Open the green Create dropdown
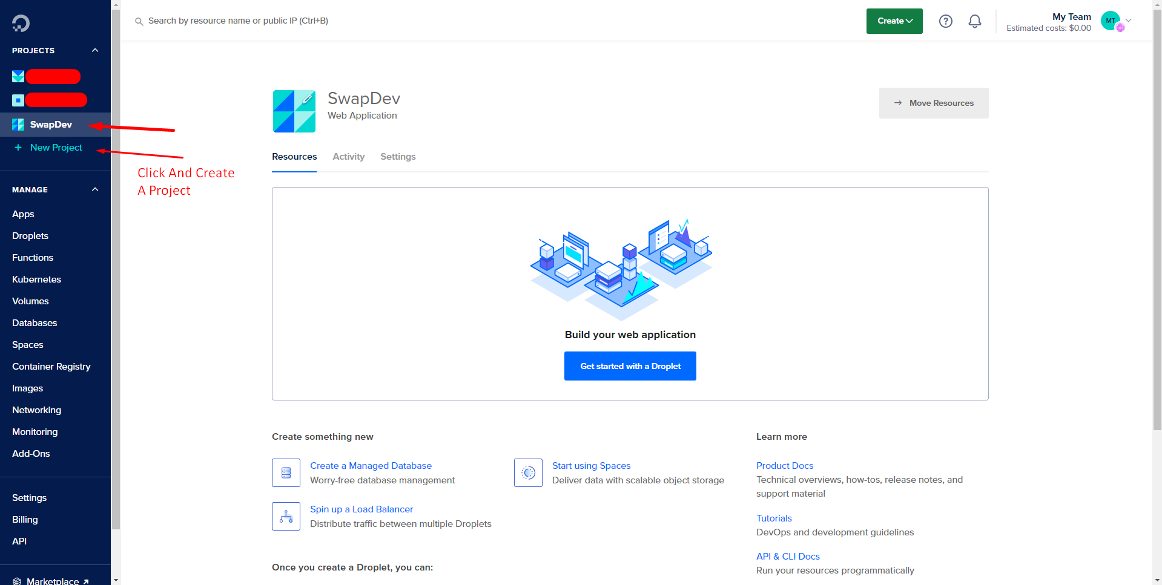 [894, 21]
